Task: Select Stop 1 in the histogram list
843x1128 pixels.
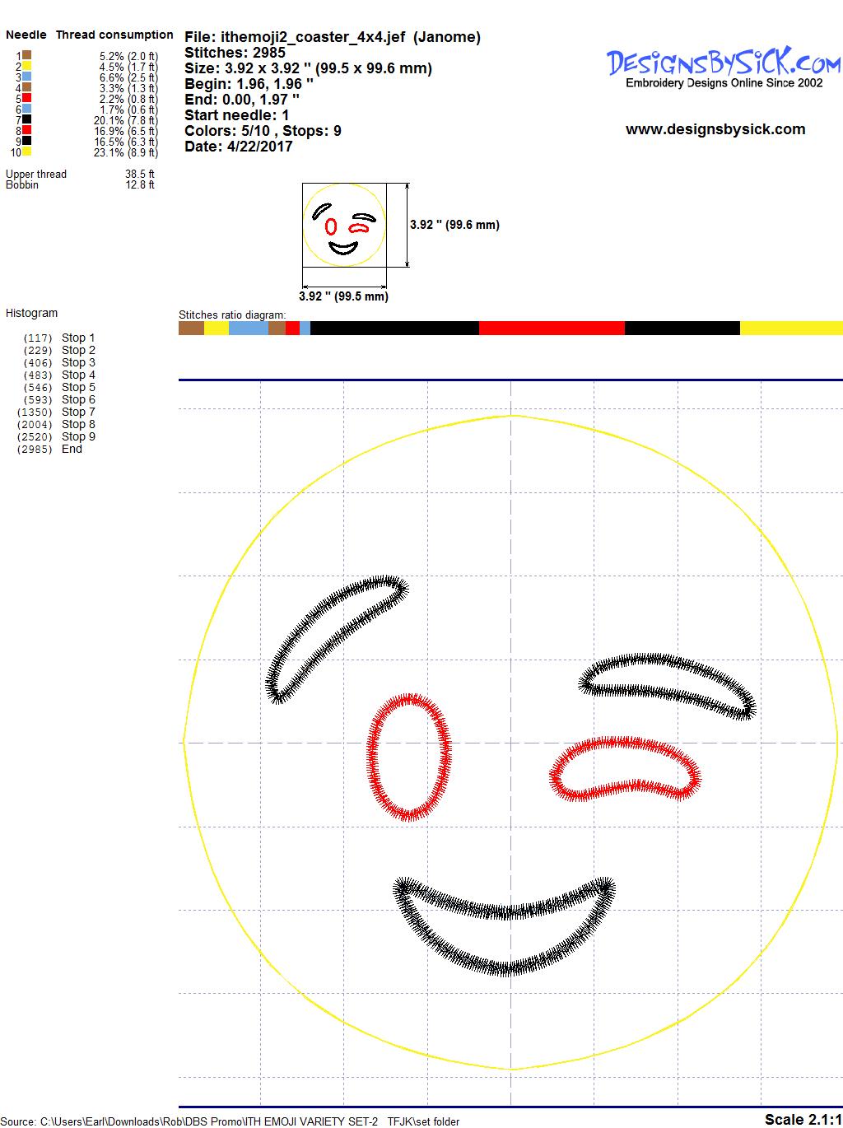Action: pos(78,338)
